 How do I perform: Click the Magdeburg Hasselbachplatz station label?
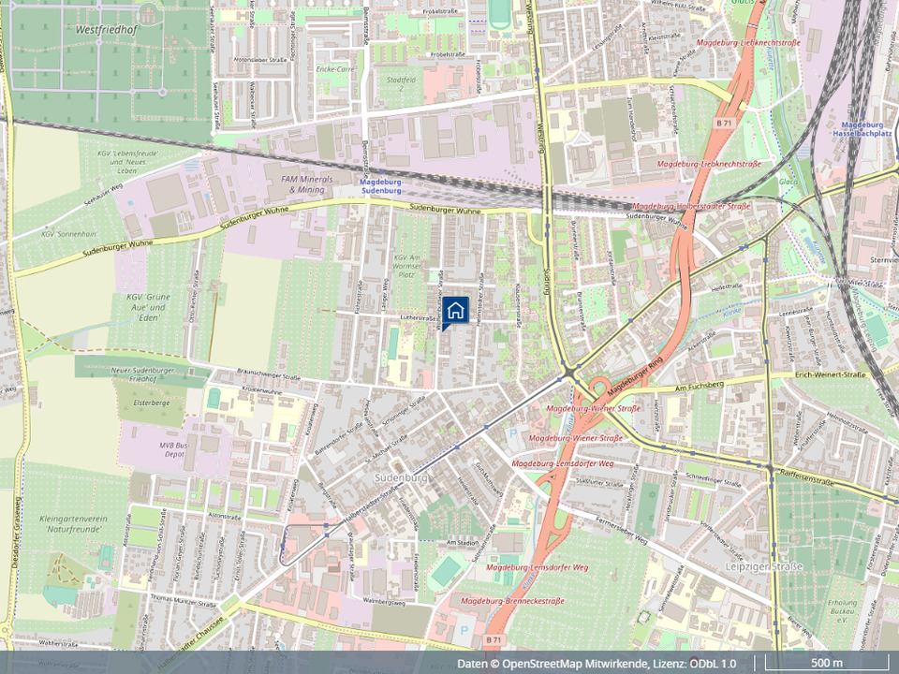coord(862,128)
